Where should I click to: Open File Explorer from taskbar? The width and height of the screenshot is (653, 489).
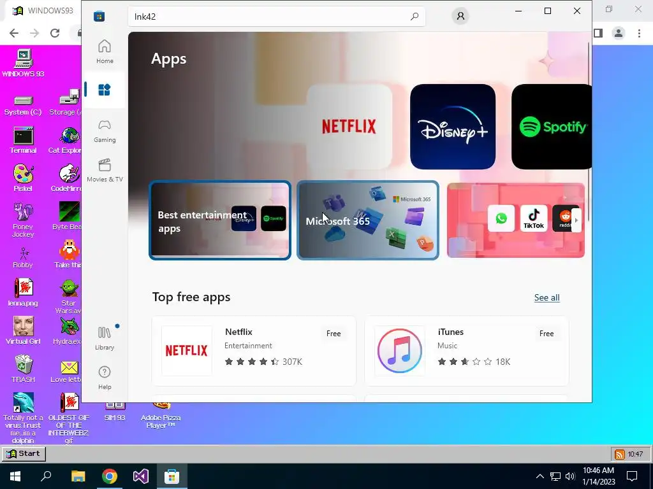[78, 476]
